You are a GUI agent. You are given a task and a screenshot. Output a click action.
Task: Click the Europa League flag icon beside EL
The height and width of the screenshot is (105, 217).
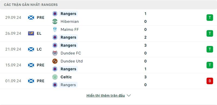[x=31, y=33]
